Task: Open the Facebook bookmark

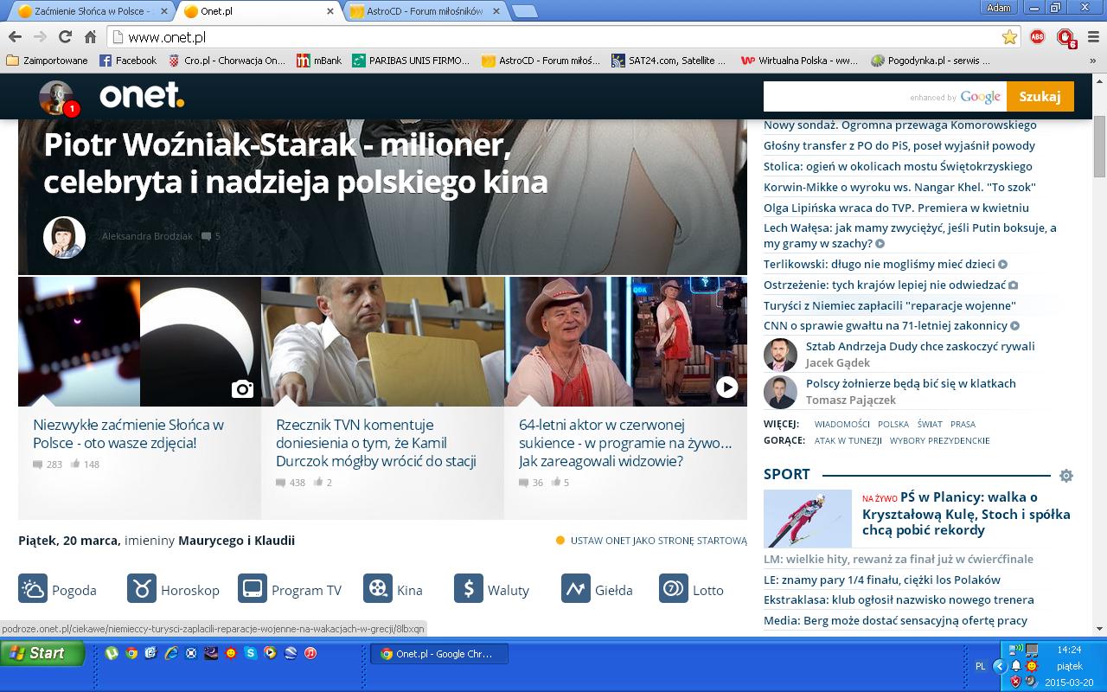Action: tap(128, 61)
